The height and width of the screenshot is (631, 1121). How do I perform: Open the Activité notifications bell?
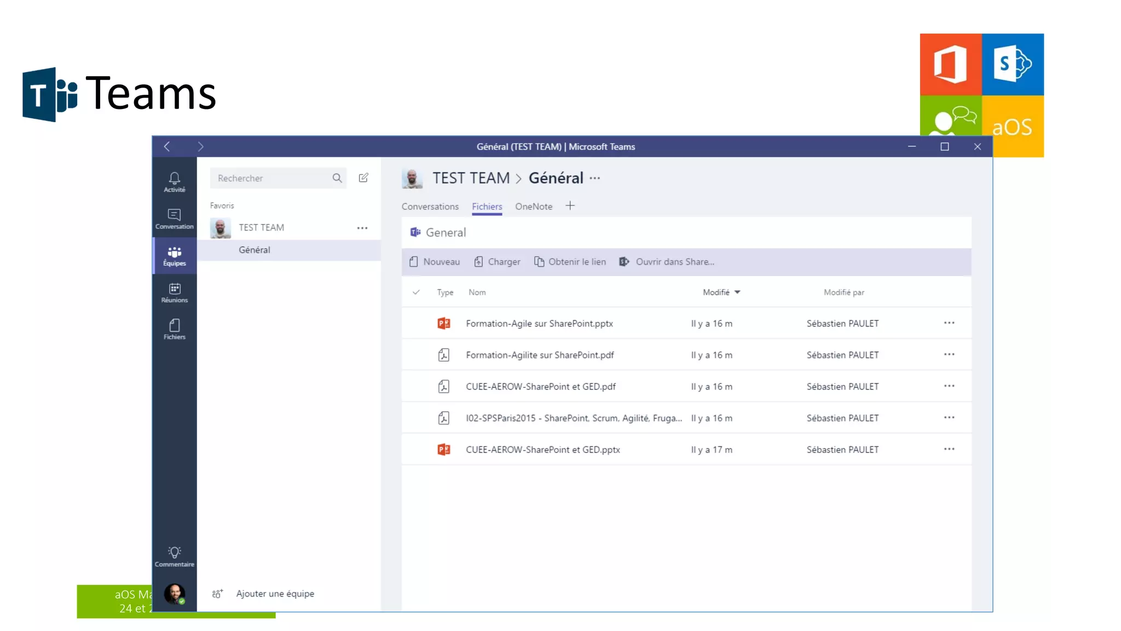coord(174,181)
